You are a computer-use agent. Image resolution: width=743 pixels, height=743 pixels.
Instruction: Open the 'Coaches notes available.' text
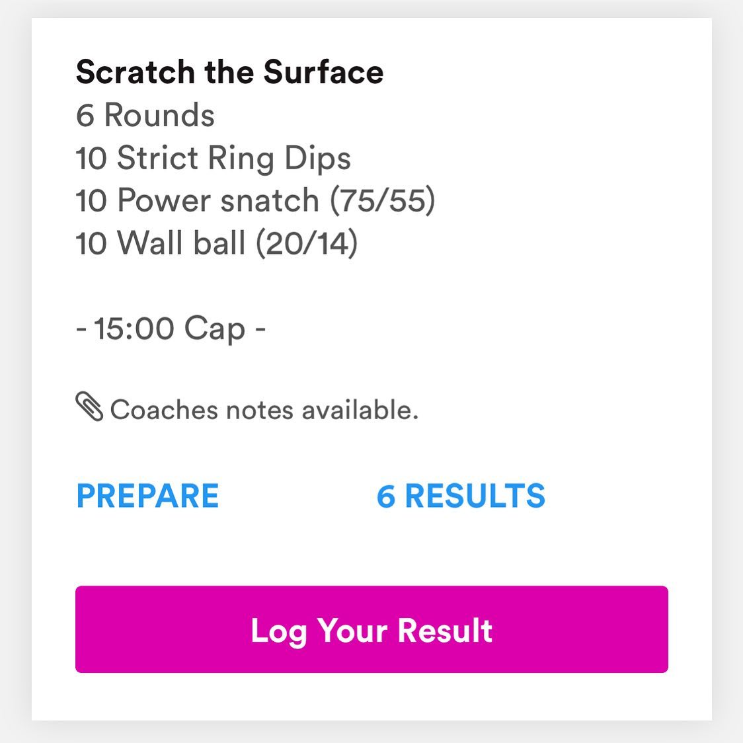[264, 410]
